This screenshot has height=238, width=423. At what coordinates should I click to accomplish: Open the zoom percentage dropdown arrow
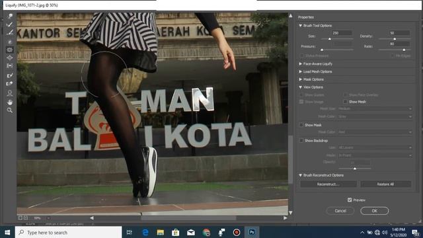coord(48,218)
